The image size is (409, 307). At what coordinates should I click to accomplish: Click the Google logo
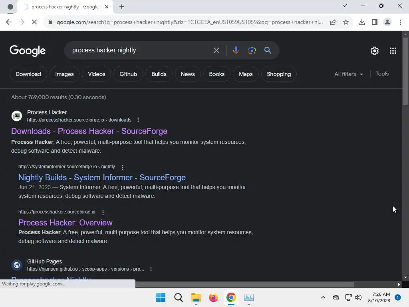(28, 51)
